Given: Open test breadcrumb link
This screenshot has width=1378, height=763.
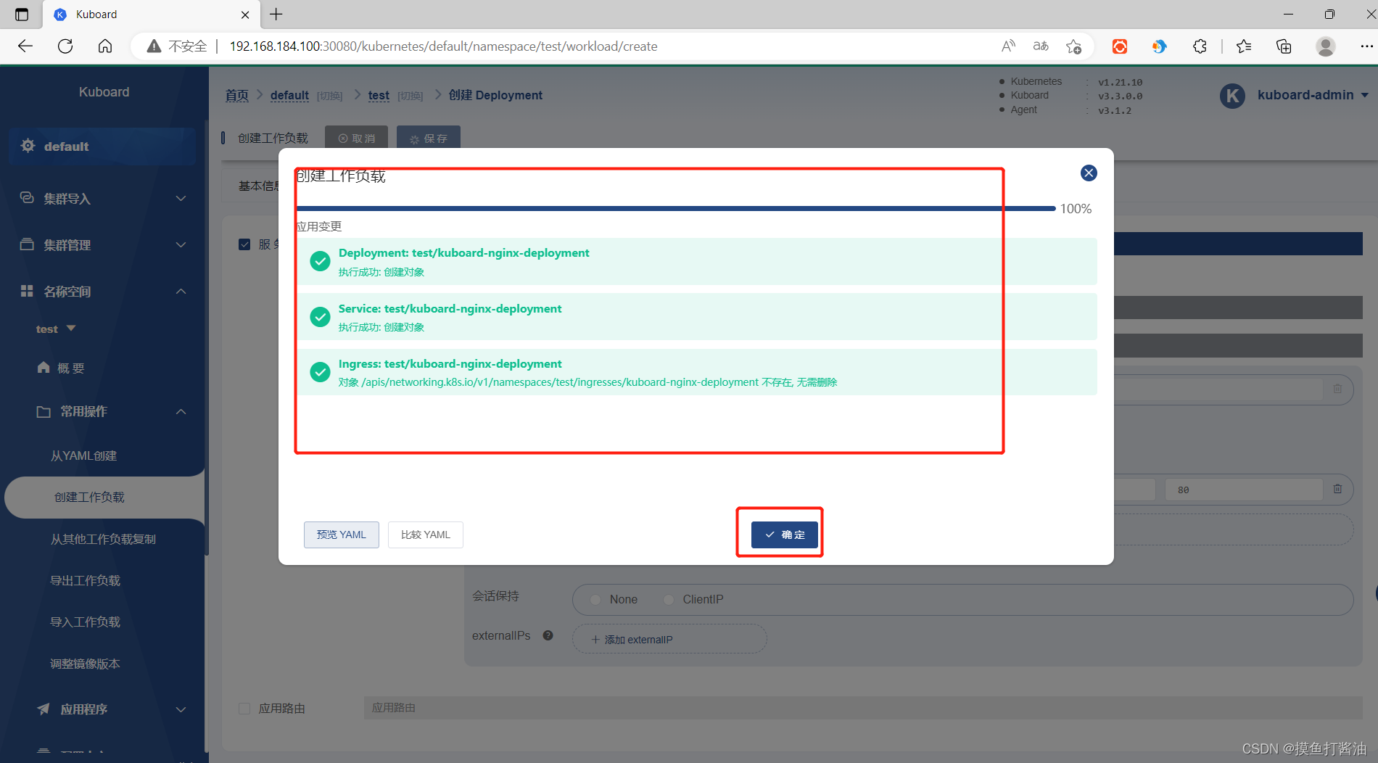Looking at the screenshot, I should tap(379, 95).
